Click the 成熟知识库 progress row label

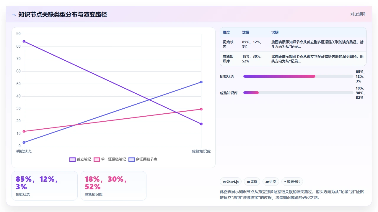tap(229, 93)
